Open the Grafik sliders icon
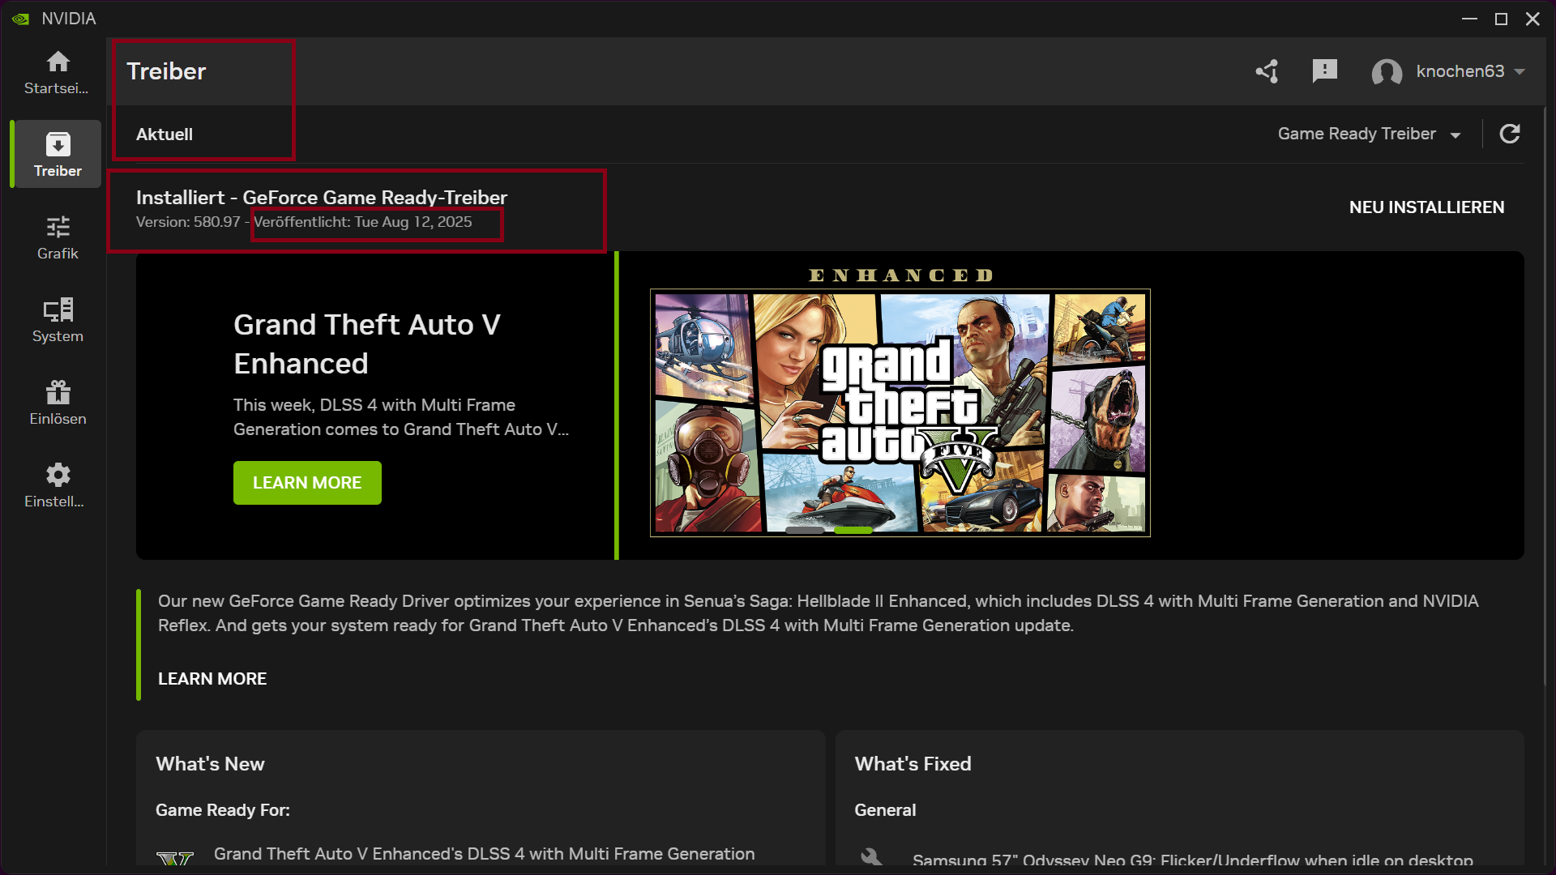This screenshot has width=1556, height=875. click(x=58, y=227)
